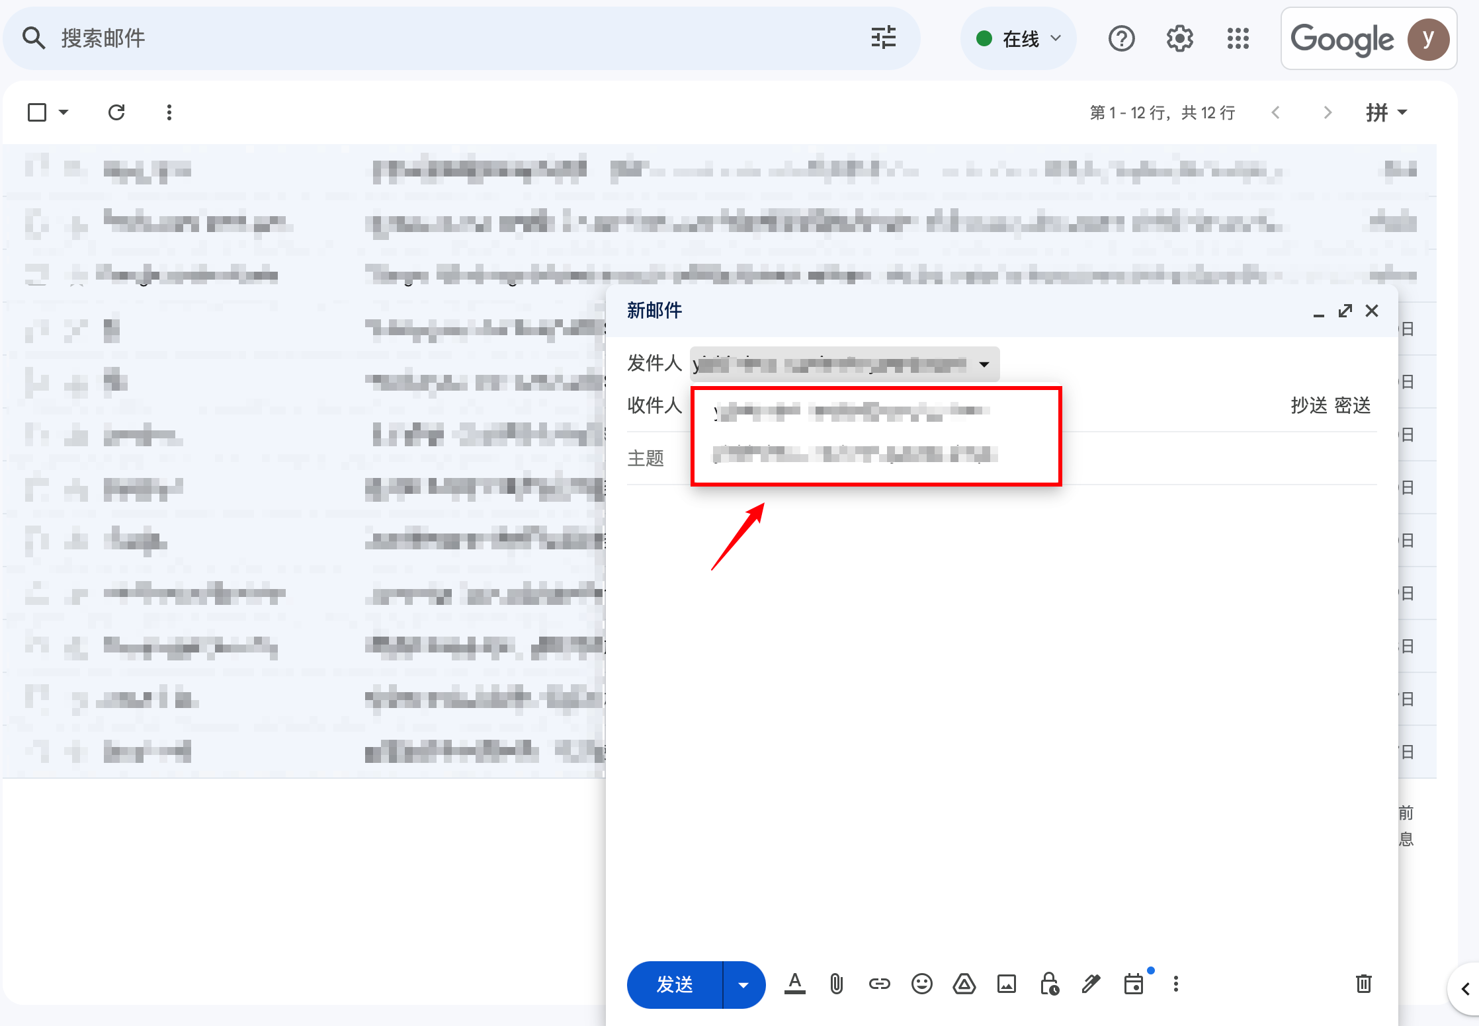Click the blue 发送 send button
The width and height of the screenshot is (1479, 1026).
tap(675, 985)
